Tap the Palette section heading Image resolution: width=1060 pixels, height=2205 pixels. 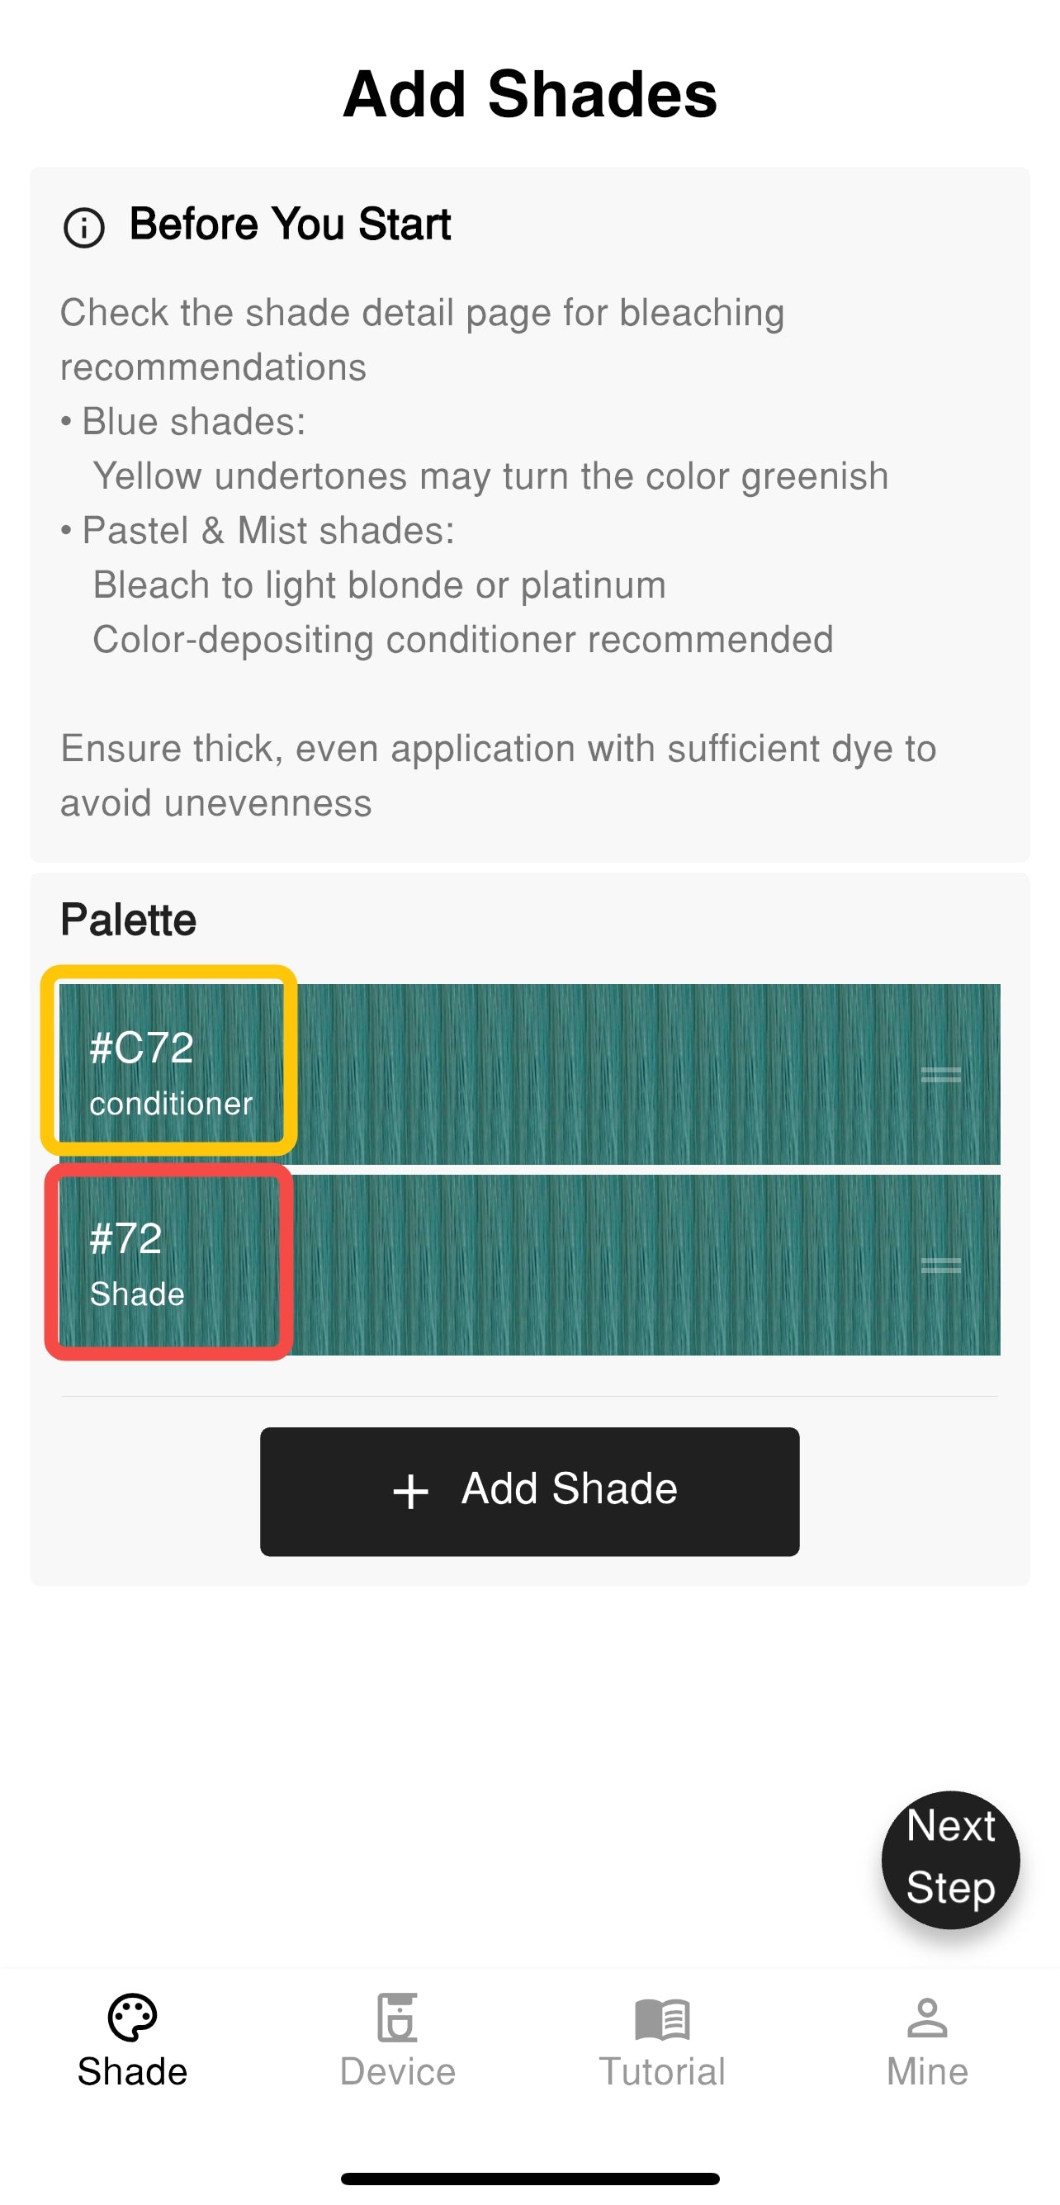129,920
